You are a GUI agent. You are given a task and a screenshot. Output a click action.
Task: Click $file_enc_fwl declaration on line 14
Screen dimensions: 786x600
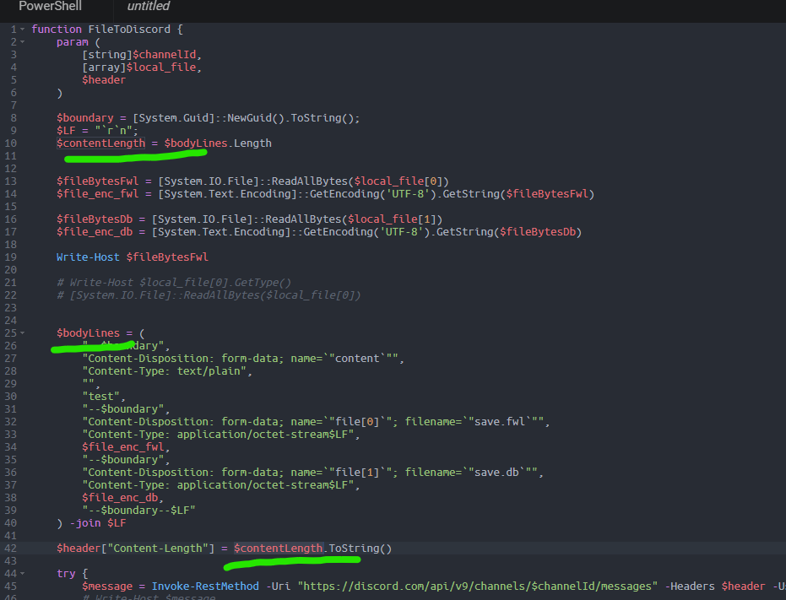(97, 194)
